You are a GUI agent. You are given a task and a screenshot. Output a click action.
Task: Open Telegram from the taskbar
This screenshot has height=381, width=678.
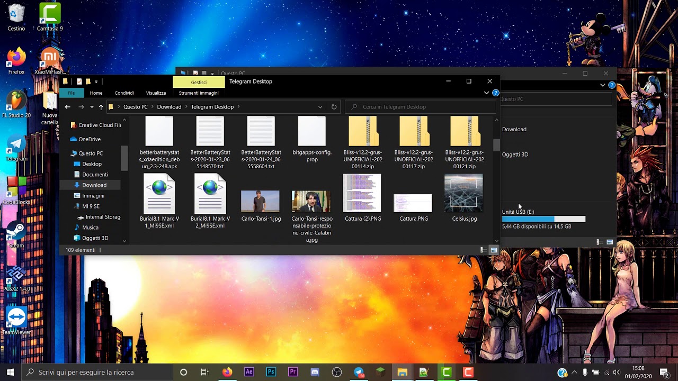(359, 372)
